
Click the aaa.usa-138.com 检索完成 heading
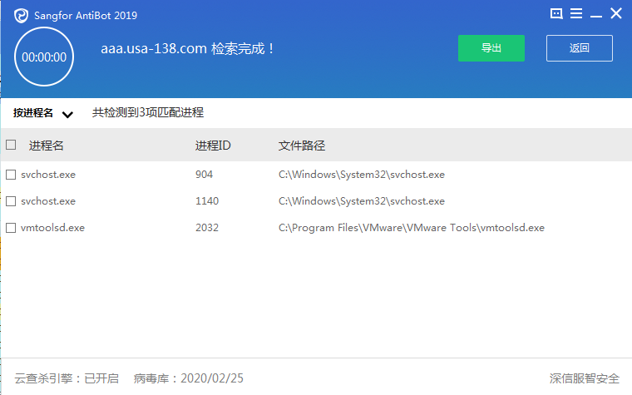(187, 49)
